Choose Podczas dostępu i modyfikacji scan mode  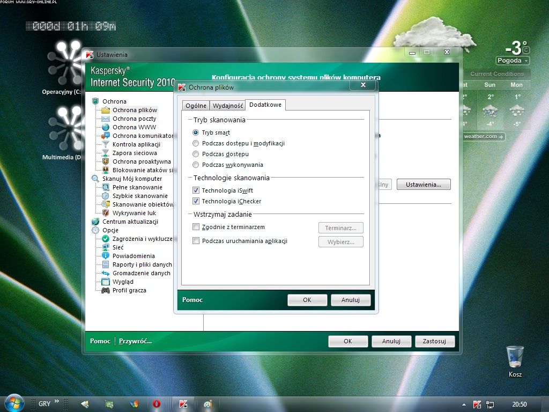click(x=196, y=143)
